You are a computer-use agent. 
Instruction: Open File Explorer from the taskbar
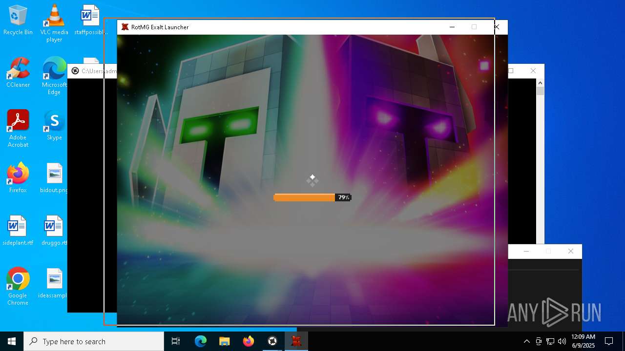pos(225,341)
